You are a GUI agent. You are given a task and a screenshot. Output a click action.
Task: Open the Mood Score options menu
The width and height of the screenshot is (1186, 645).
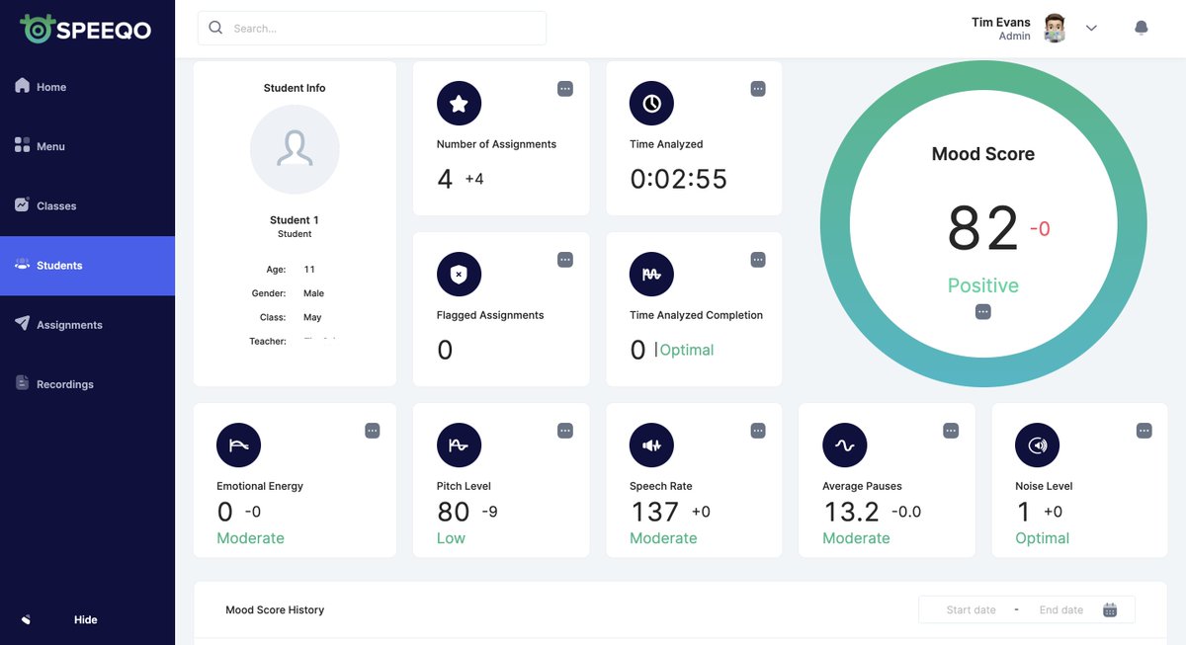(x=982, y=310)
